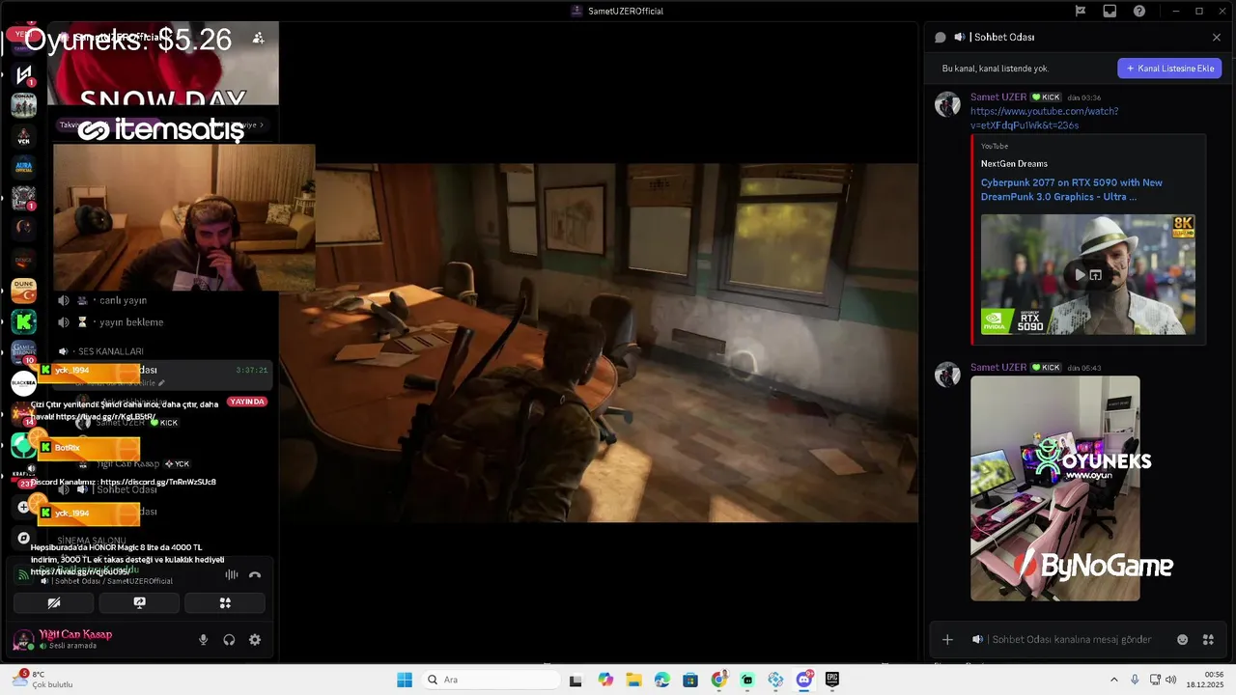Open the YouTube link in Samet UZER's message
Image resolution: width=1236 pixels, height=695 pixels.
pyautogui.click(x=1044, y=118)
